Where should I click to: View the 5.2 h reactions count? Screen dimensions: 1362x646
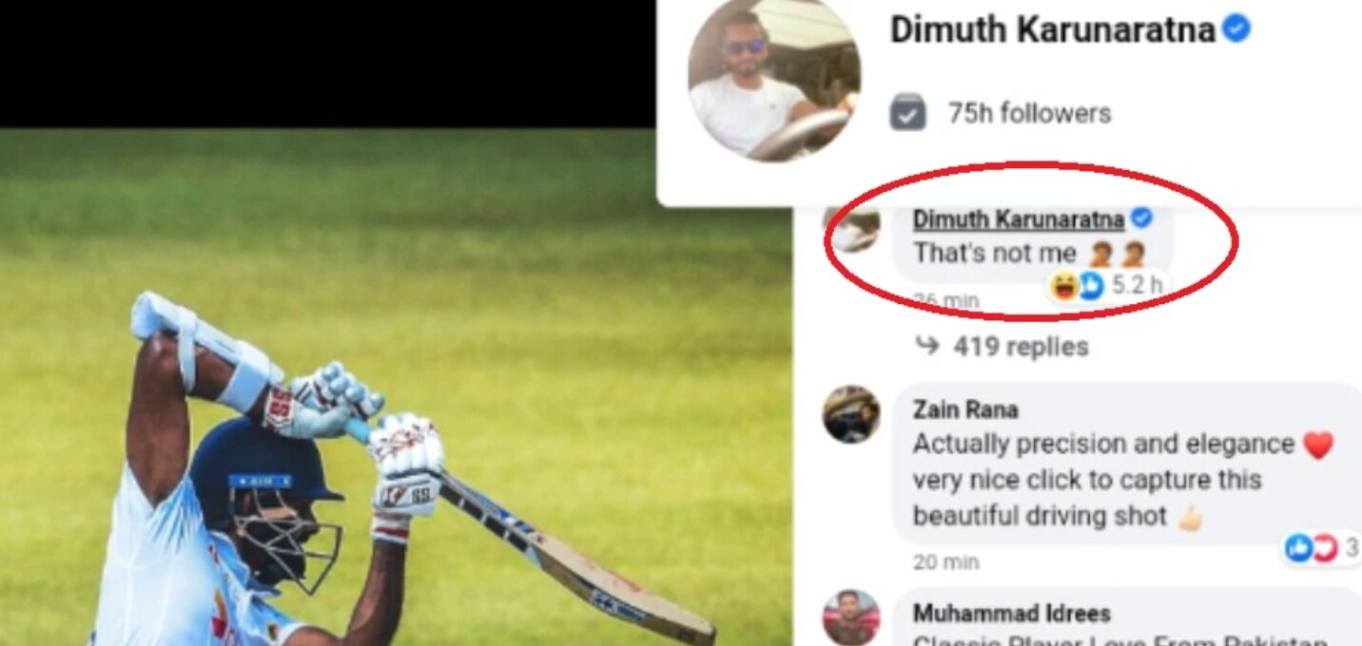[x=1137, y=284]
